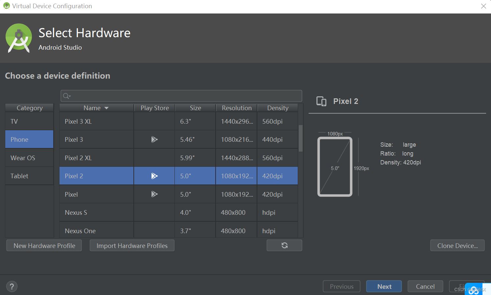Screen dimensions: 491x295
Task: Select the Nexus One device row
Action: click(179, 230)
